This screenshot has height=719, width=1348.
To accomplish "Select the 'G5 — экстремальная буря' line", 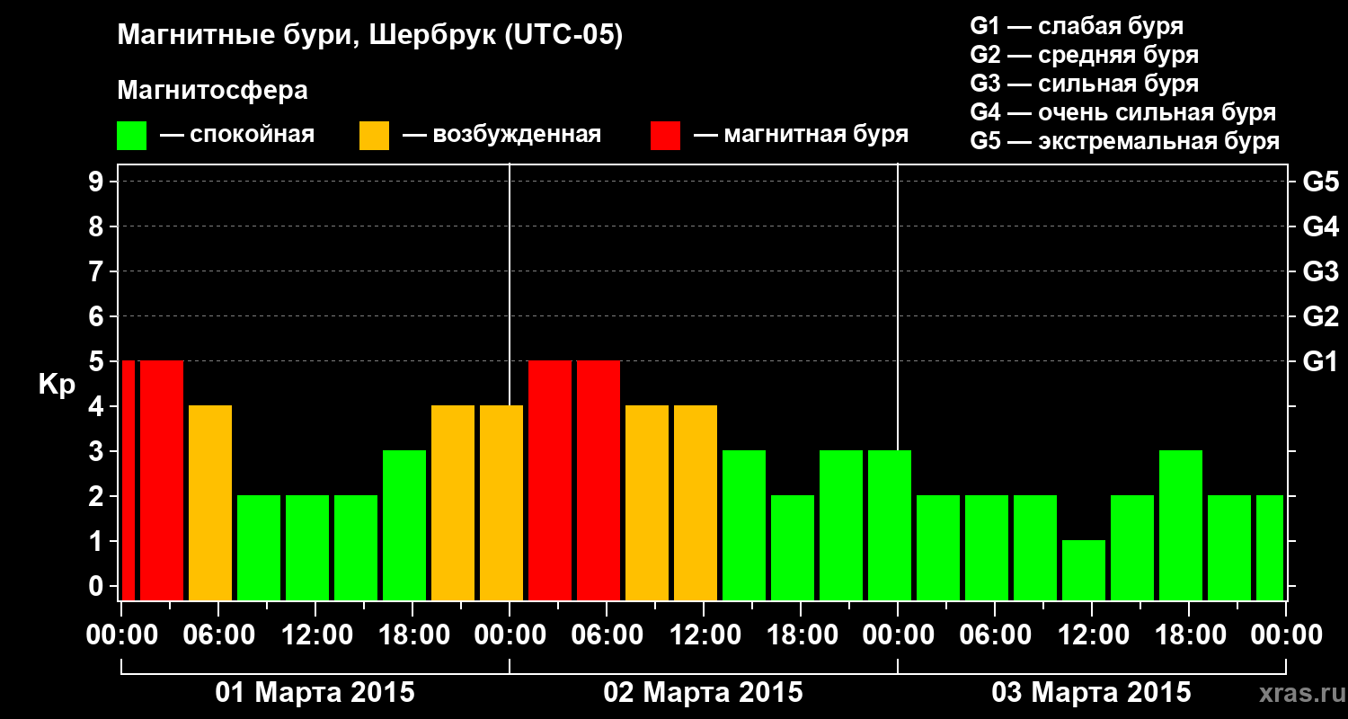I will [1124, 141].
